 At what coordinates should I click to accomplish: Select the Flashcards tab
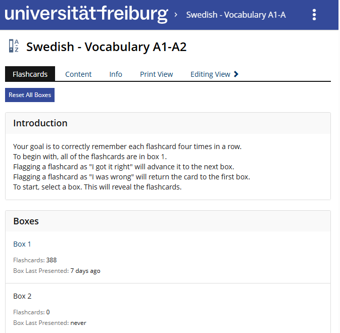click(x=30, y=74)
